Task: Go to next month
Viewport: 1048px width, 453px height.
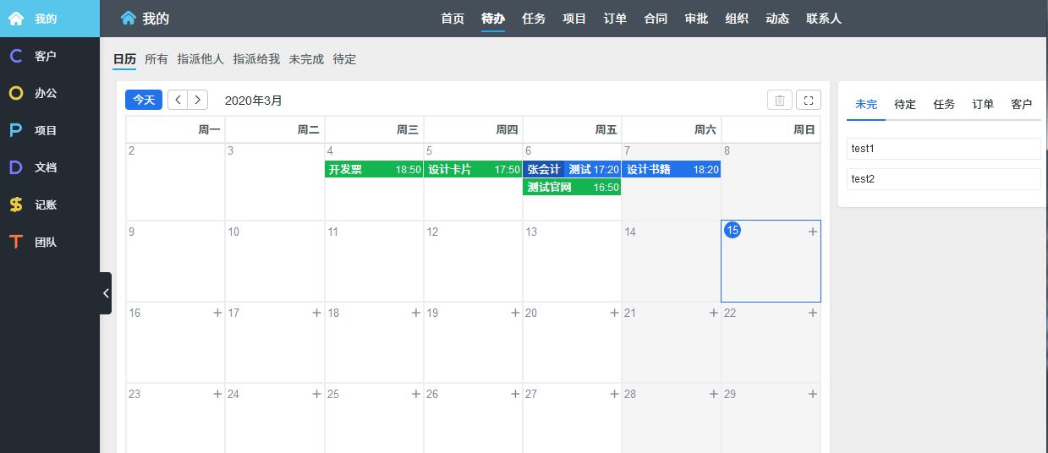Action: pyautogui.click(x=198, y=100)
